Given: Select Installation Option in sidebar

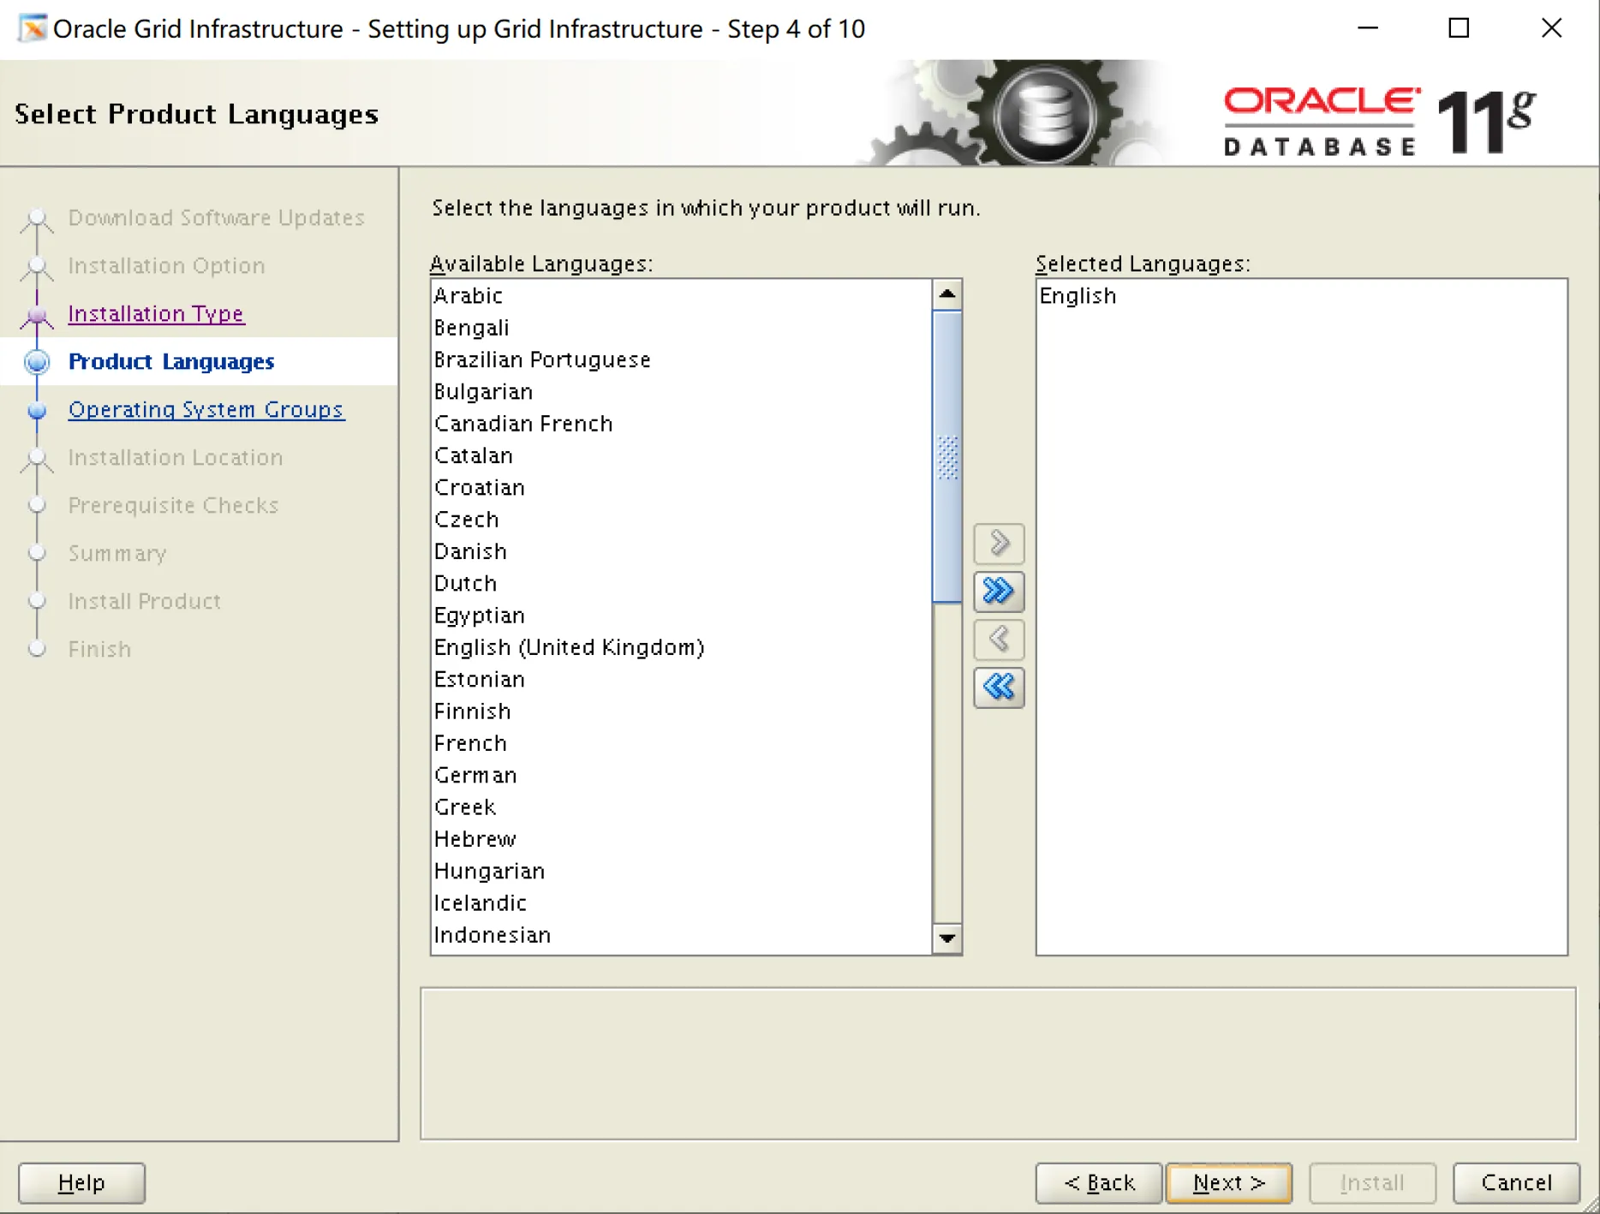Looking at the screenshot, I should pos(165,265).
